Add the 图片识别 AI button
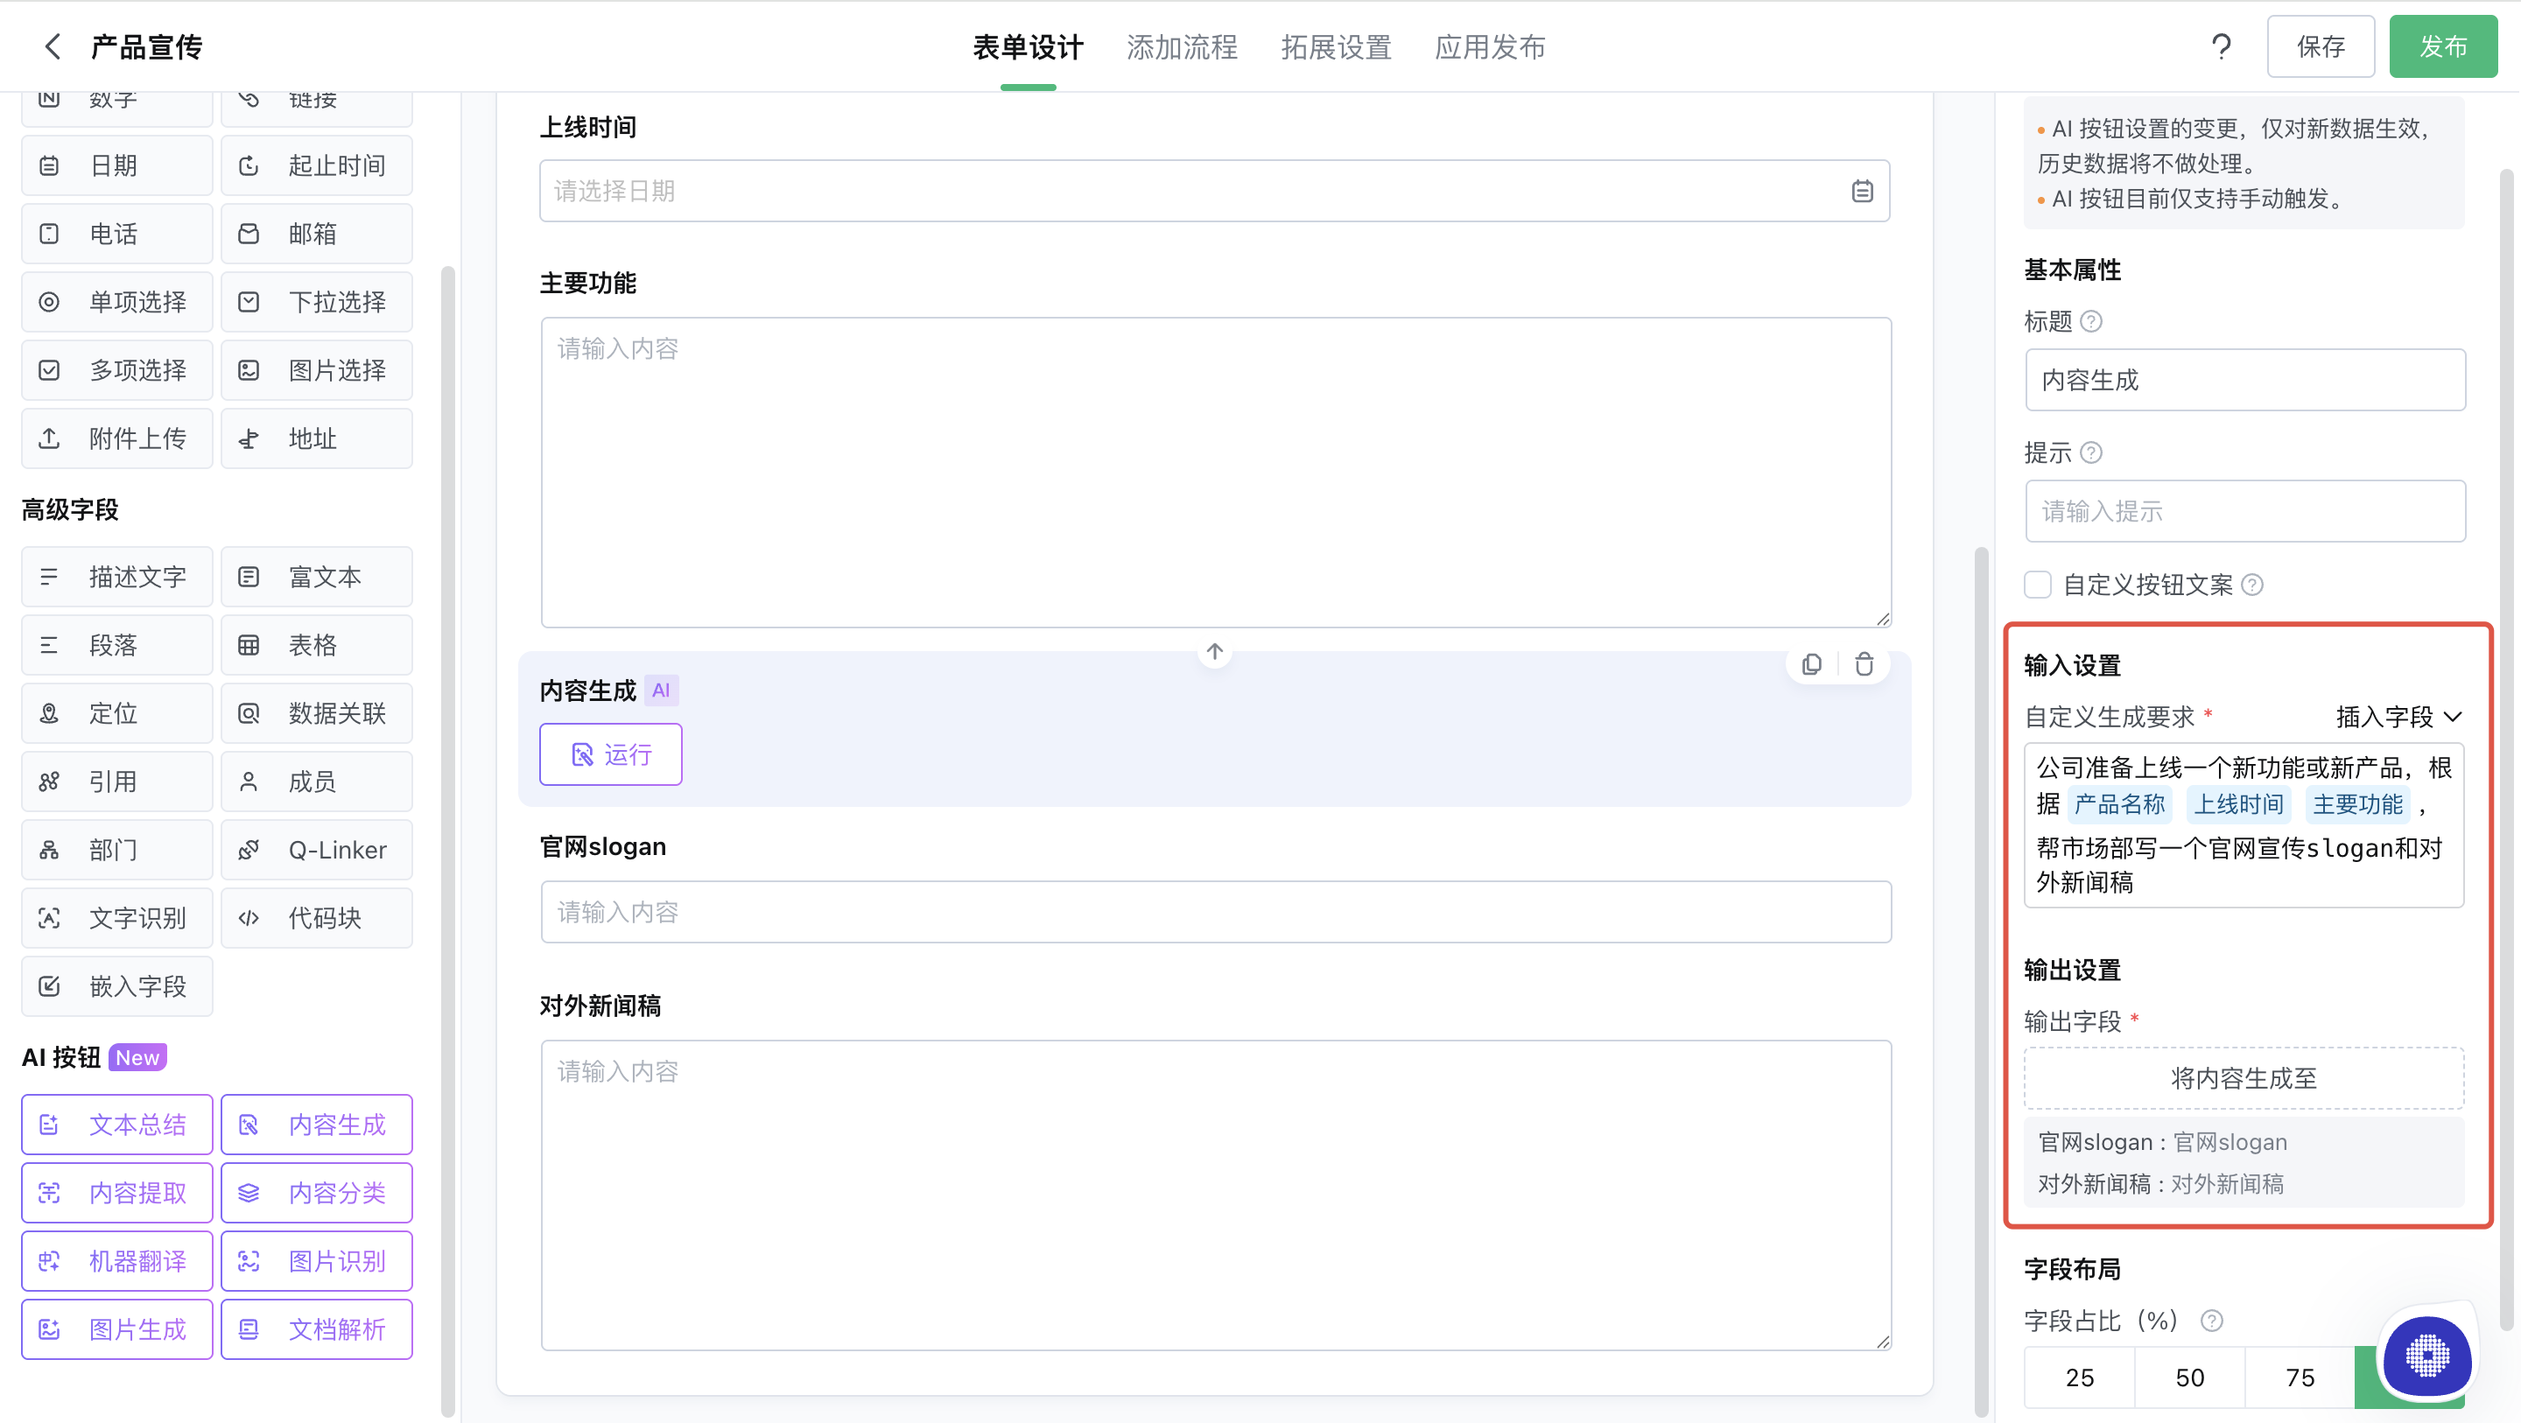Image resolution: width=2521 pixels, height=1423 pixels. [x=316, y=1260]
